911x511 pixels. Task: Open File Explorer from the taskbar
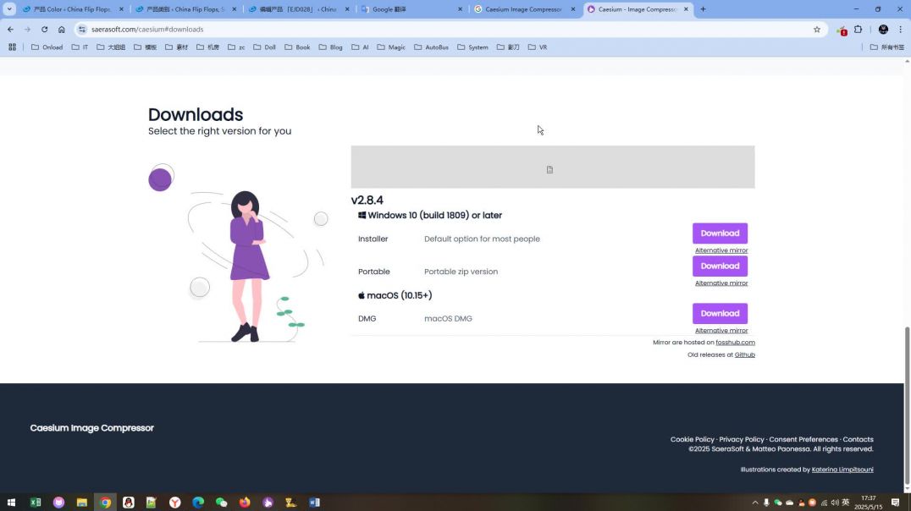[x=82, y=503]
